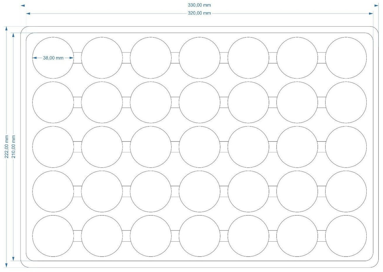The image size is (383, 272).
Task: Click connector between first two top-row circles
Action: click(x=77, y=58)
